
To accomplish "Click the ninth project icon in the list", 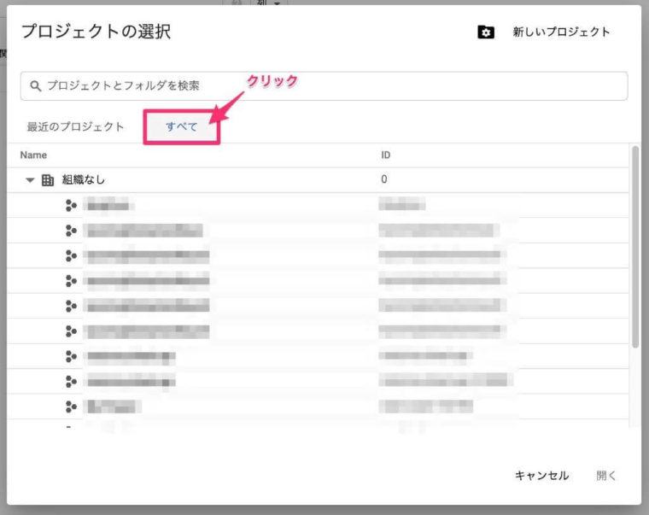I will pyautogui.click(x=70, y=406).
